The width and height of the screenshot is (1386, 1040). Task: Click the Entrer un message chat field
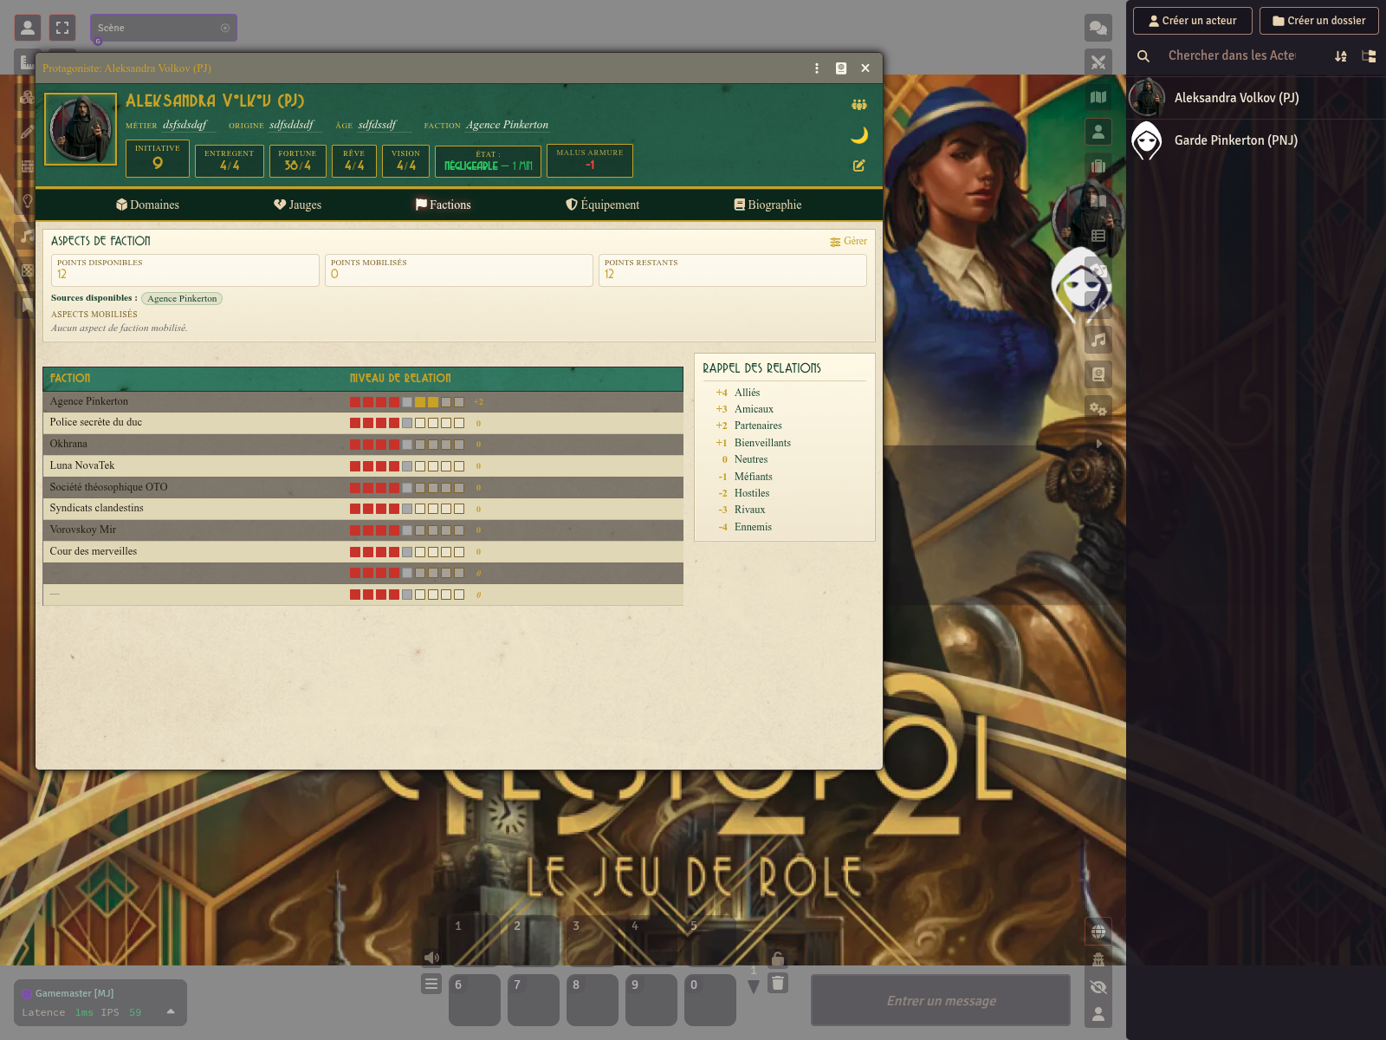tap(941, 1001)
